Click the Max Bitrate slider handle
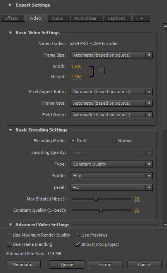 coord(96,199)
